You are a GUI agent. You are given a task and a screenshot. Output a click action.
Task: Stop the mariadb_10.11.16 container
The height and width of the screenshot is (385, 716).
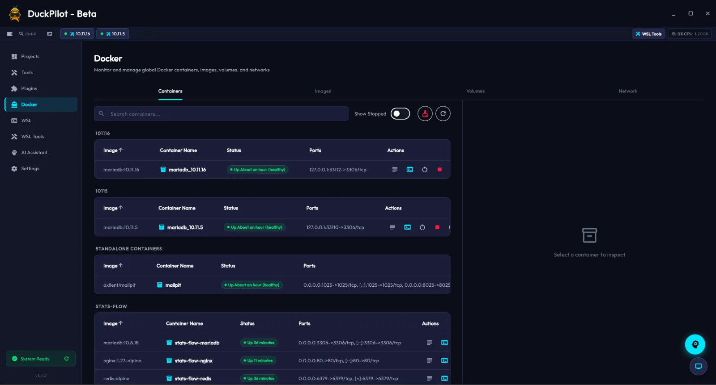439,170
